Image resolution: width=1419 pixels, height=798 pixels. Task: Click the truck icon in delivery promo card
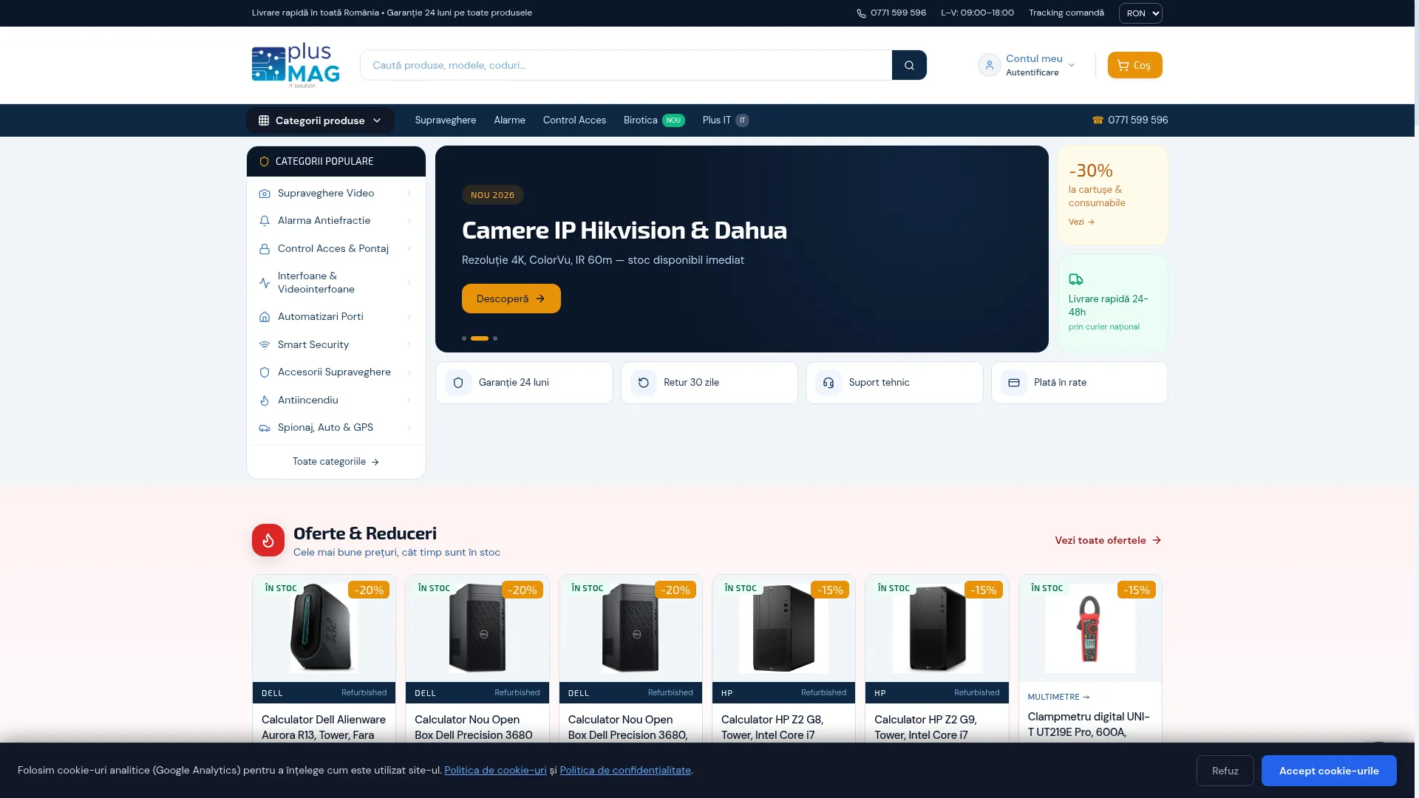click(x=1076, y=279)
